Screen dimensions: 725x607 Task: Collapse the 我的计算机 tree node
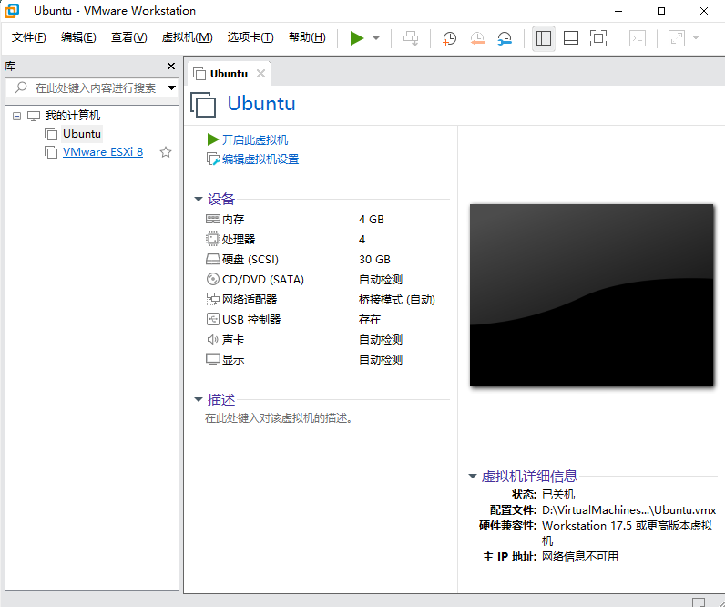[17, 116]
